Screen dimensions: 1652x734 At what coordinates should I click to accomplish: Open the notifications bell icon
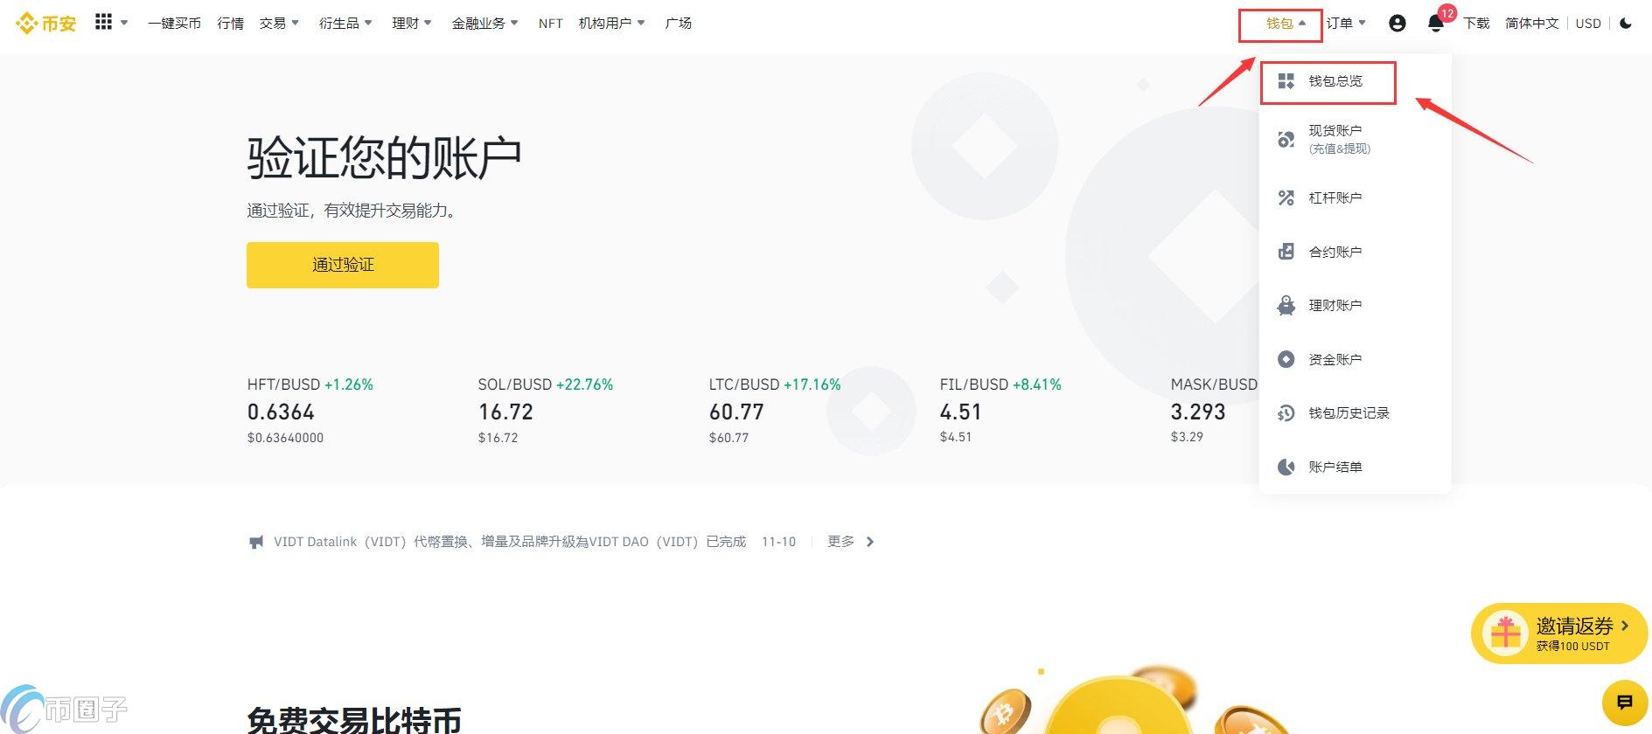click(x=1435, y=24)
